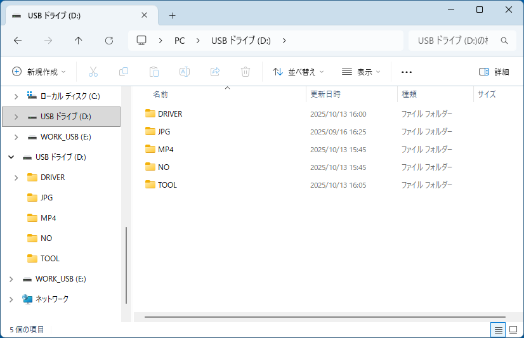Viewport: 524px width, 338px height.
Task: Refresh the folder view
Action: tap(109, 41)
